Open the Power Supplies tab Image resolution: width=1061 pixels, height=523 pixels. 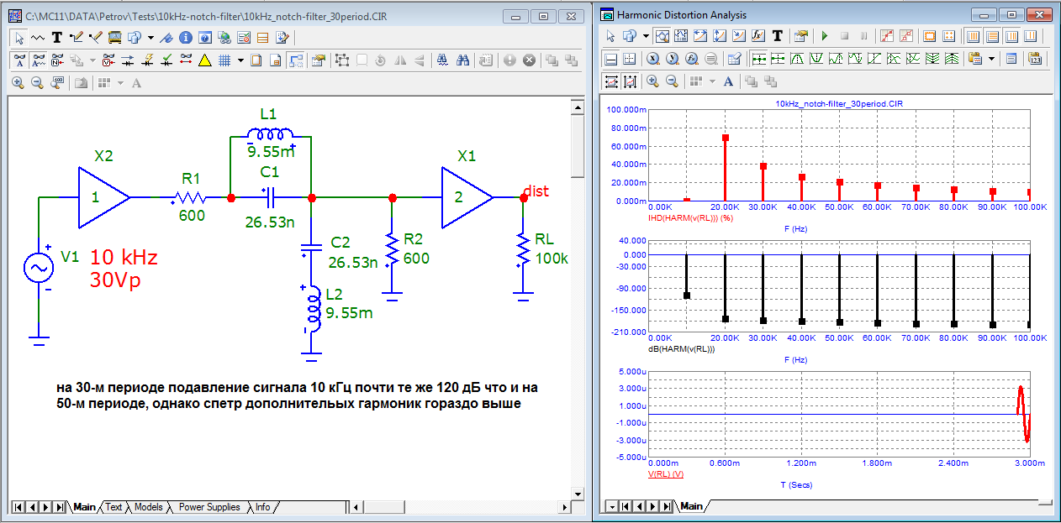click(209, 507)
